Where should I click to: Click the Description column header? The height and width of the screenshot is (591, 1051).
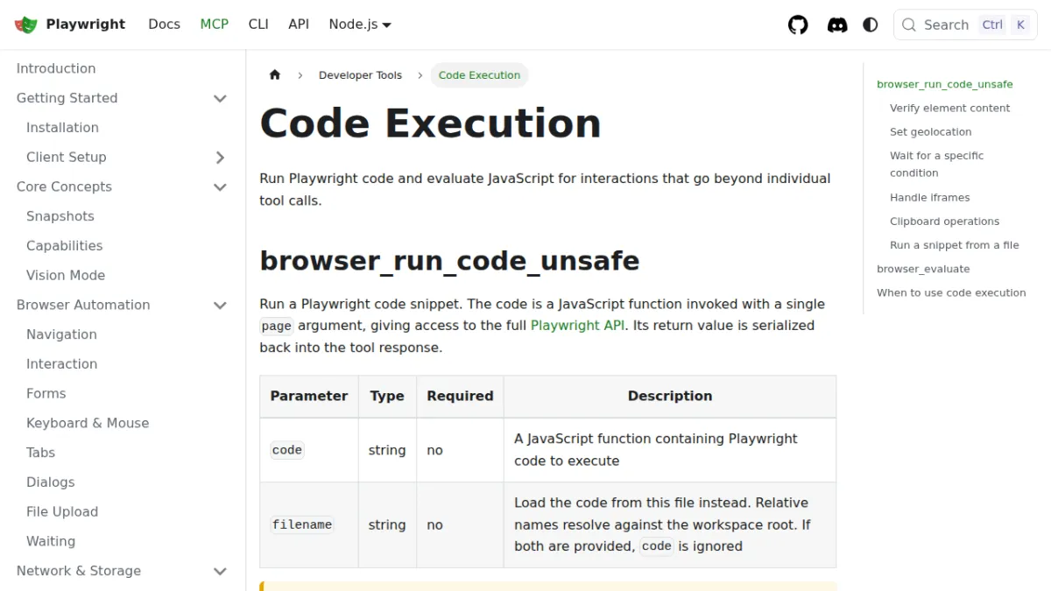coord(670,397)
